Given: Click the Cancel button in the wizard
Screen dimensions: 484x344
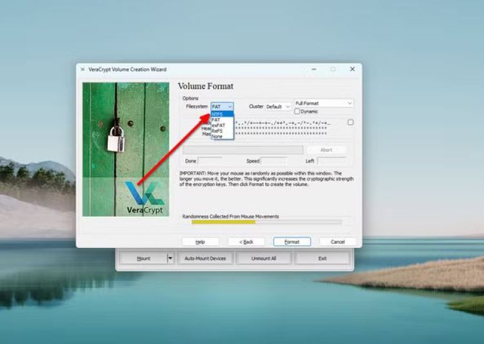Looking at the screenshot, I should (x=338, y=241).
